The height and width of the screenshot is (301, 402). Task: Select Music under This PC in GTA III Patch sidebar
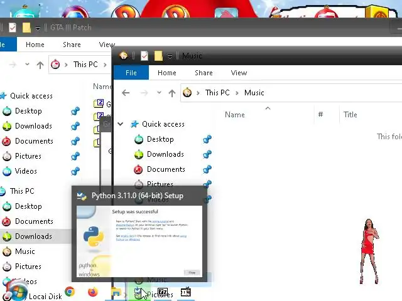click(x=25, y=251)
